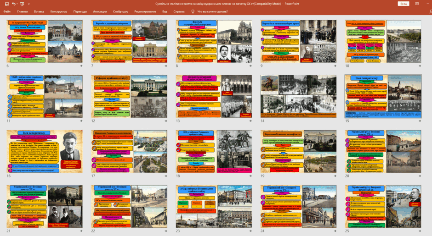432x236 pixels.
Task: Hit the star indicator below slide 22
Action: [x=166, y=231]
